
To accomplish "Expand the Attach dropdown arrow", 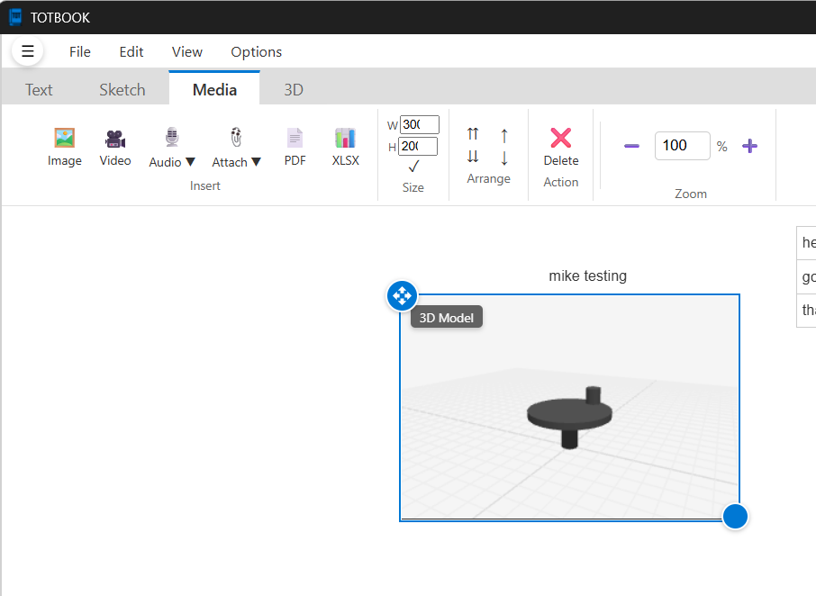I will pos(256,162).
